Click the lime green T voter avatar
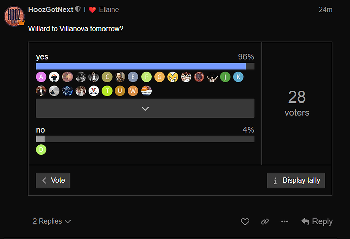Screen dimensions: 350x239 (x=107, y=91)
